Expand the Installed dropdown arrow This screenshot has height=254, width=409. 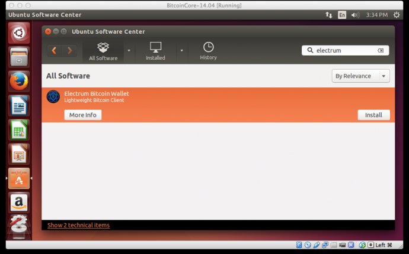pyautogui.click(x=181, y=50)
